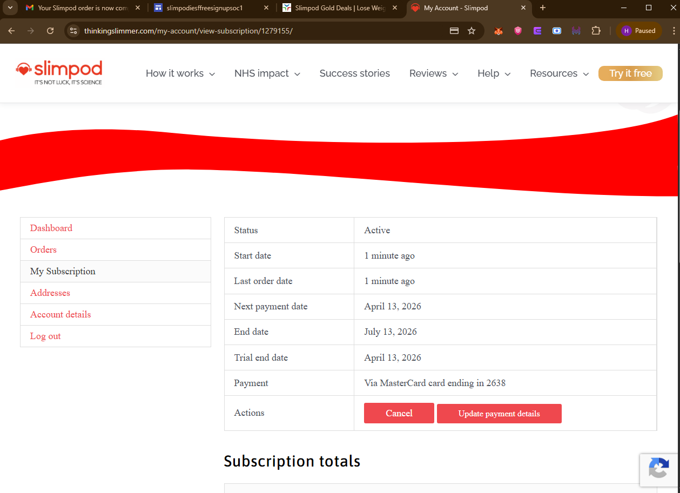
Task: Go back to the previous page
Action: [x=11, y=31]
